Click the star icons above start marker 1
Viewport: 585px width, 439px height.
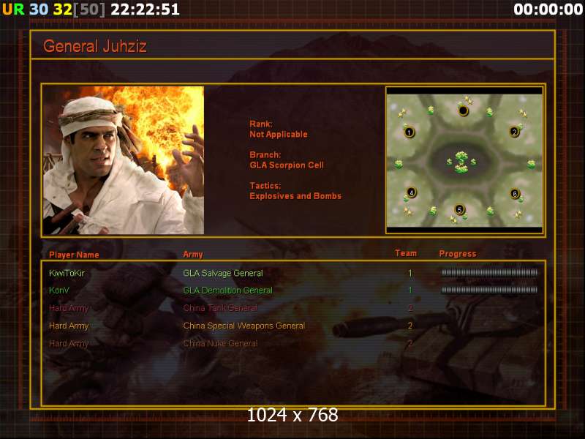click(x=402, y=113)
